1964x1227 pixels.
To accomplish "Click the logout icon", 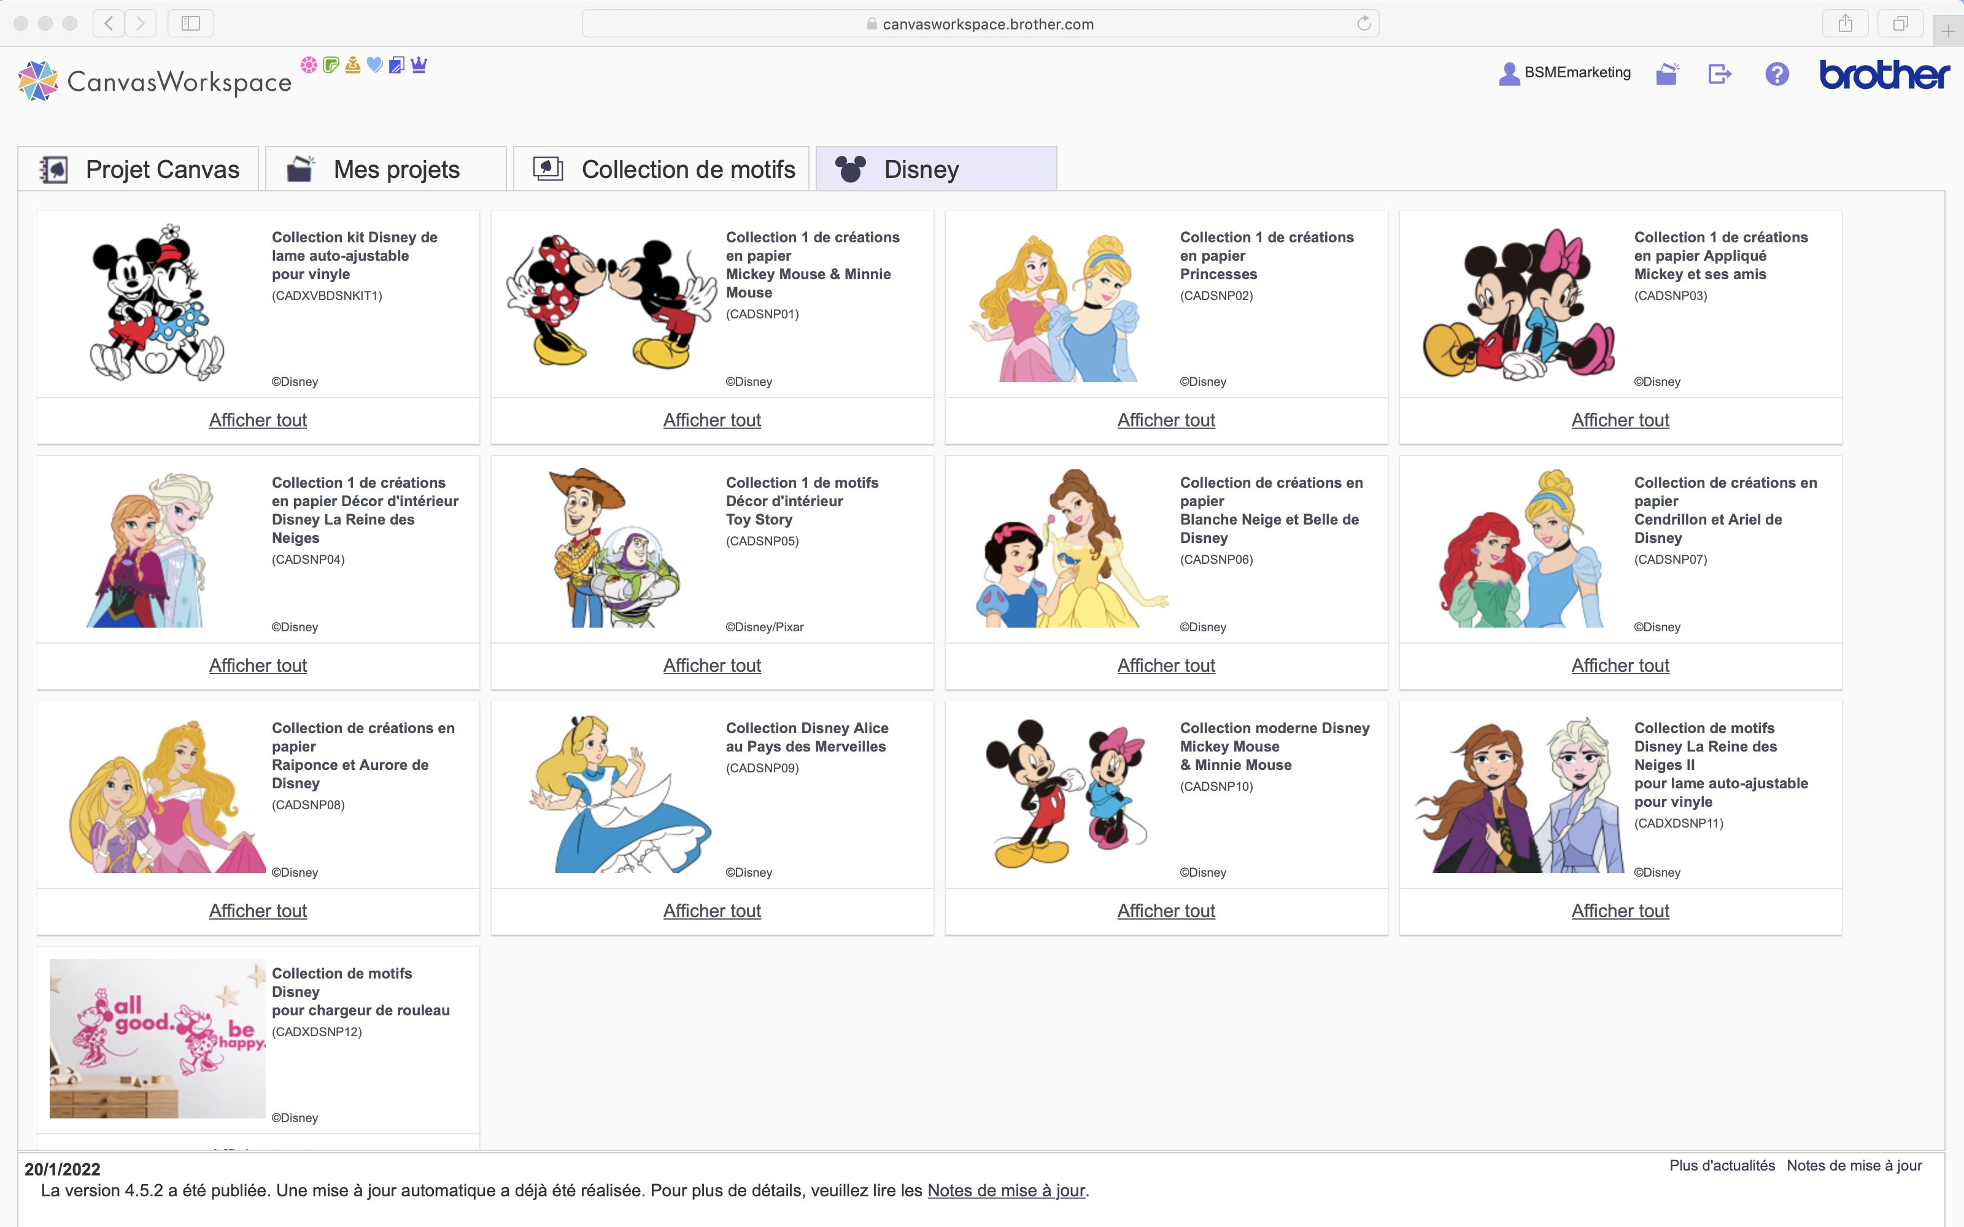I will pyautogui.click(x=1720, y=74).
